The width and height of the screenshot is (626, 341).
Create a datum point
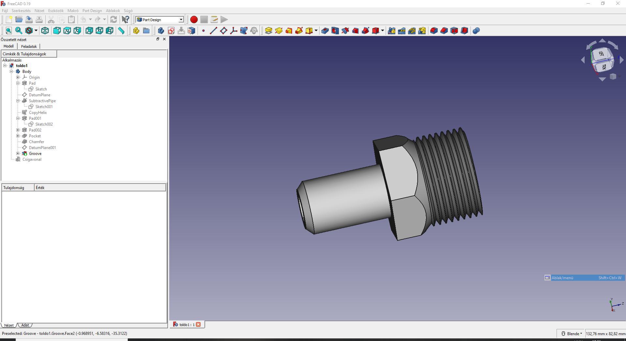click(x=203, y=31)
